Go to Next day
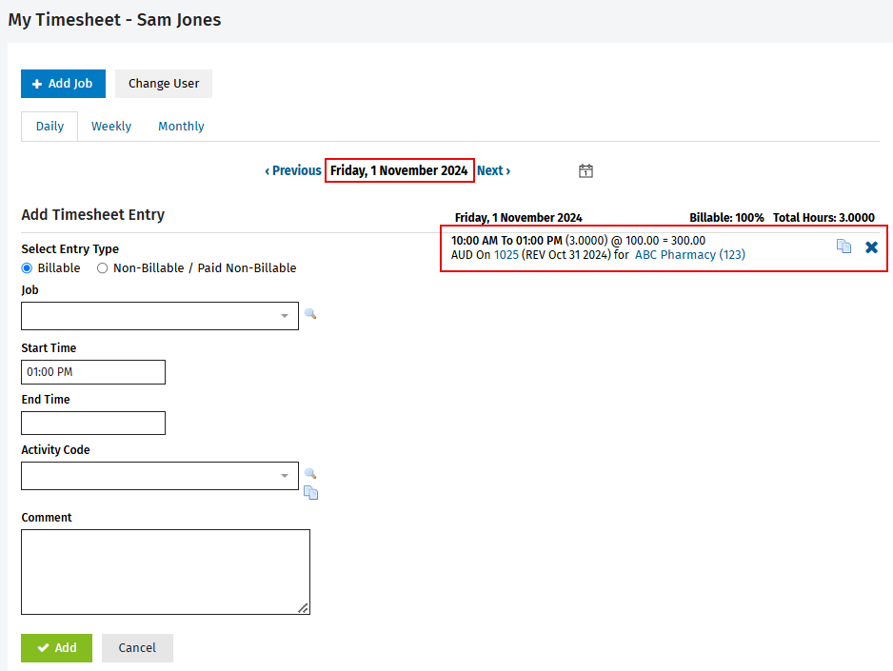Image resolution: width=893 pixels, height=671 pixels. pos(494,170)
